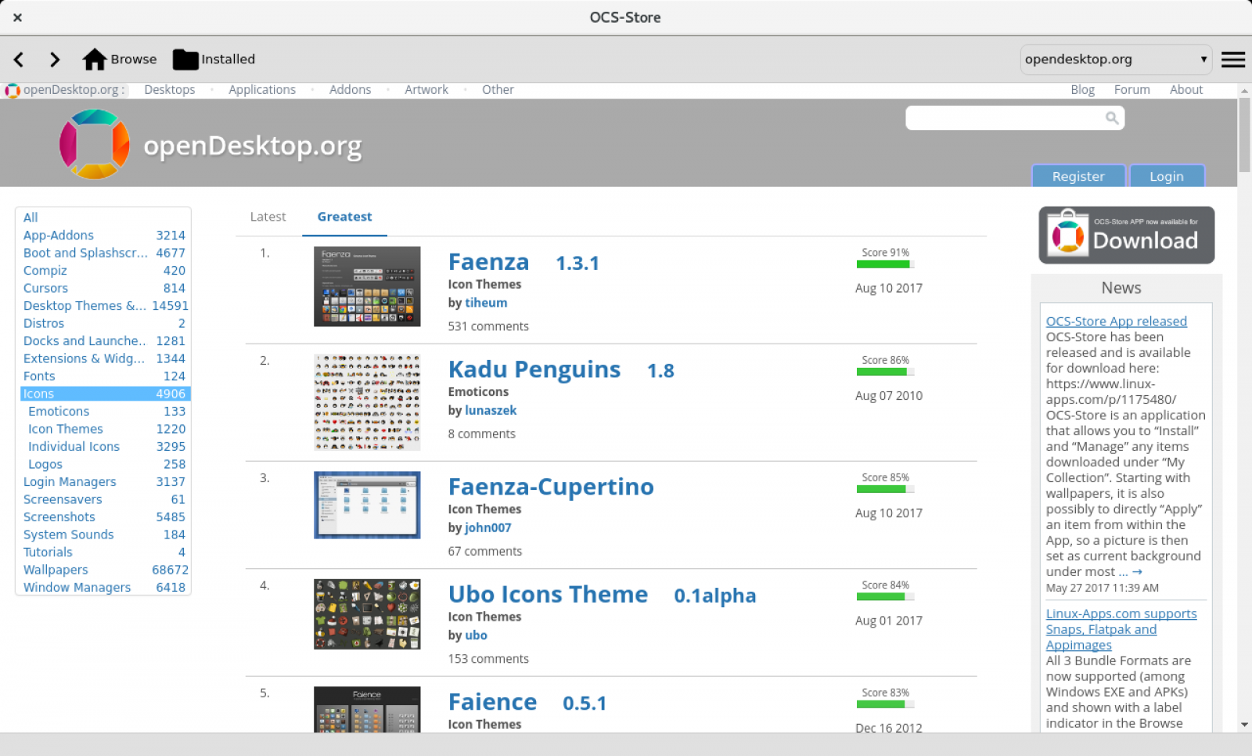
Task: Click the OCS-Store App Download badge
Action: point(1126,235)
